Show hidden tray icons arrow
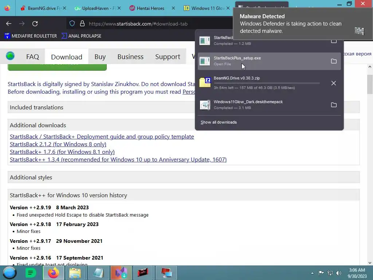This screenshot has width=373, height=280. (312, 273)
